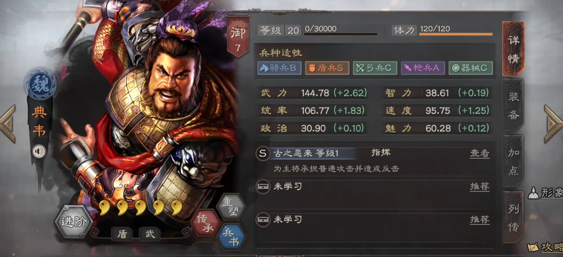
Task: Select the 枪兵A troop type badge
Action: (x=423, y=68)
